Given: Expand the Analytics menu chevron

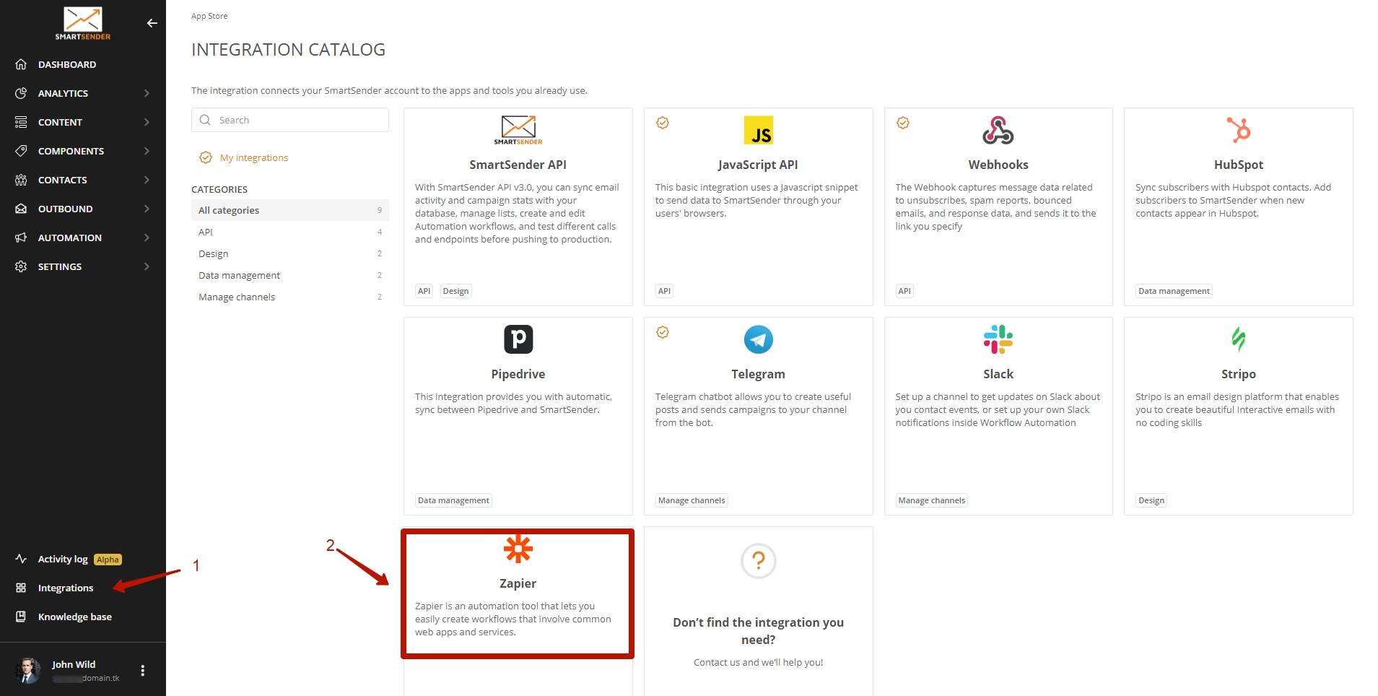Looking at the screenshot, I should point(147,93).
